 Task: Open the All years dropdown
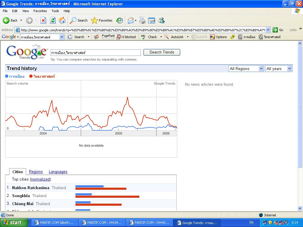(x=278, y=69)
